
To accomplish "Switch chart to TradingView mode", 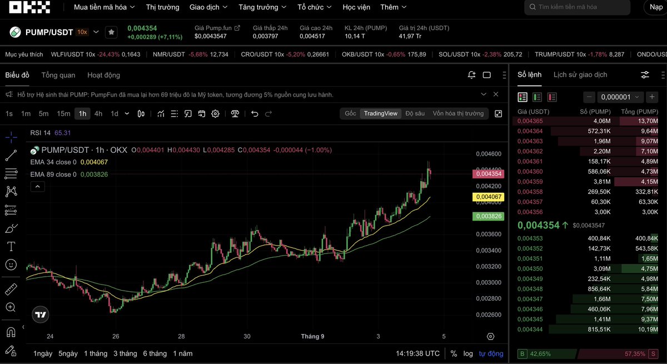I will coord(381,113).
